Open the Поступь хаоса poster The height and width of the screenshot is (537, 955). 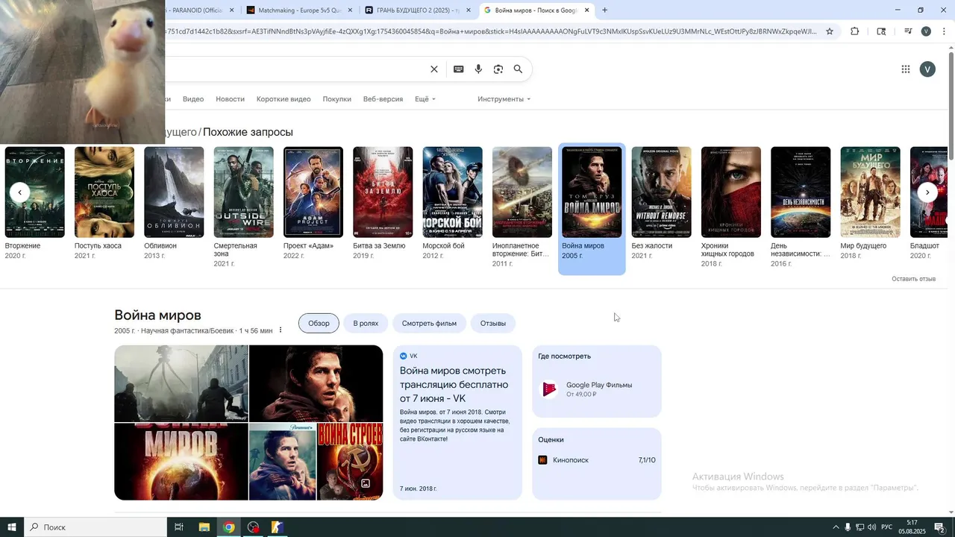(x=104, y=192)
